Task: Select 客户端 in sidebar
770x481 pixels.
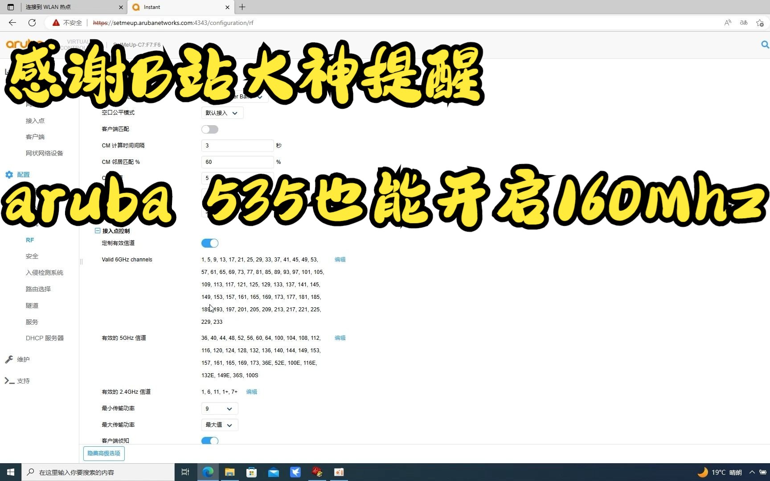Action: pyautogui.click(x=35, y=137)
